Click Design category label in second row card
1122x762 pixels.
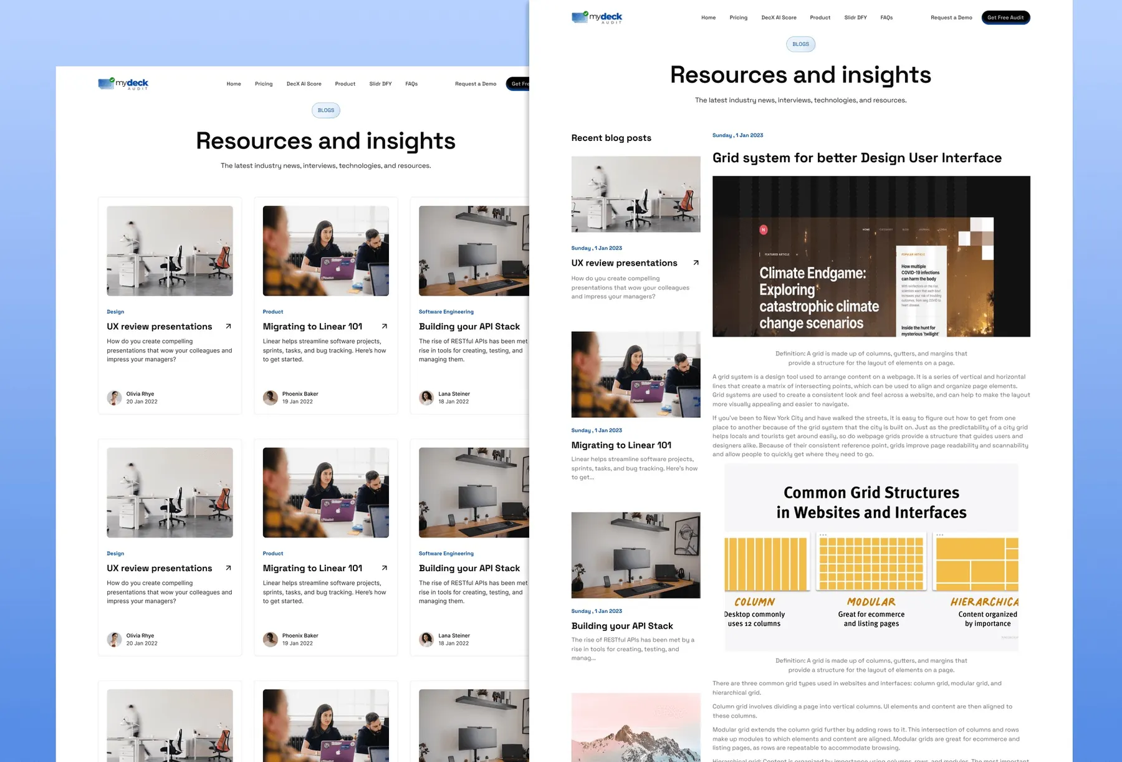[115, 554]
